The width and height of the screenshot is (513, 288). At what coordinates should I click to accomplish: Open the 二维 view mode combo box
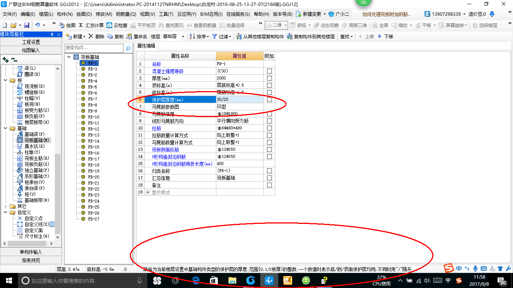(x=276, y=25)
